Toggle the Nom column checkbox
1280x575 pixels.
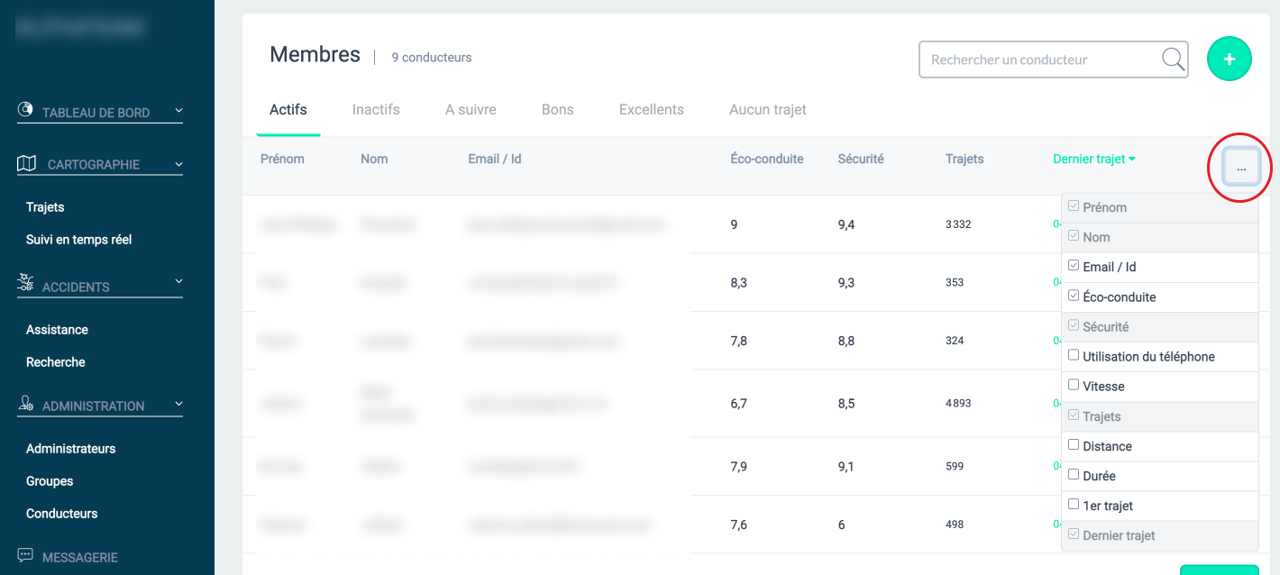[1074, 236]
